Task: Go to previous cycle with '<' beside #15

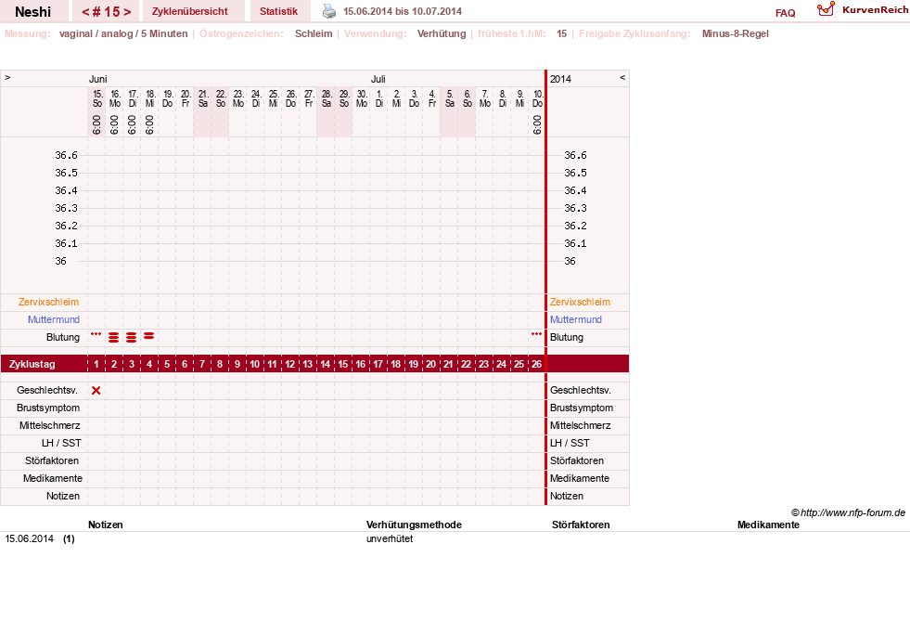Action: click(x=85, y=12)
